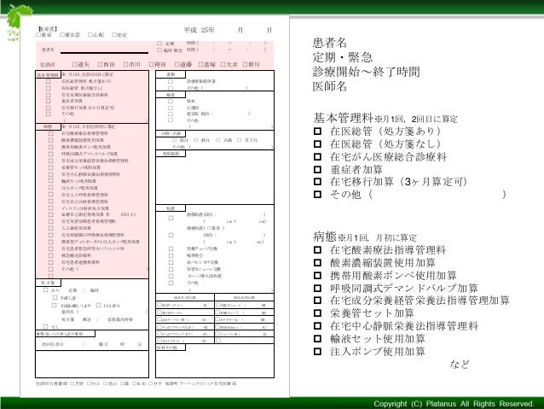The image size is (544, 409).
Task: Click the 定期・緊急 line in the enlarged list
Action: coord(343,57)
